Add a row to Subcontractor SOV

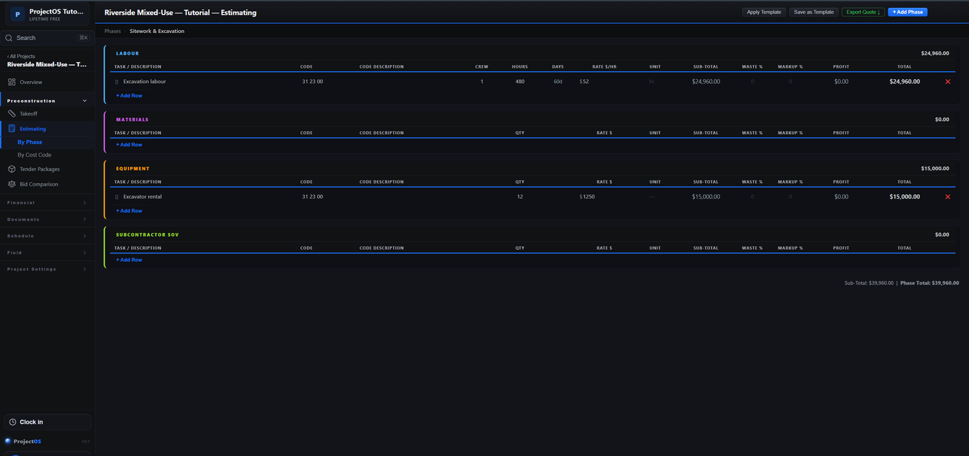129,260
